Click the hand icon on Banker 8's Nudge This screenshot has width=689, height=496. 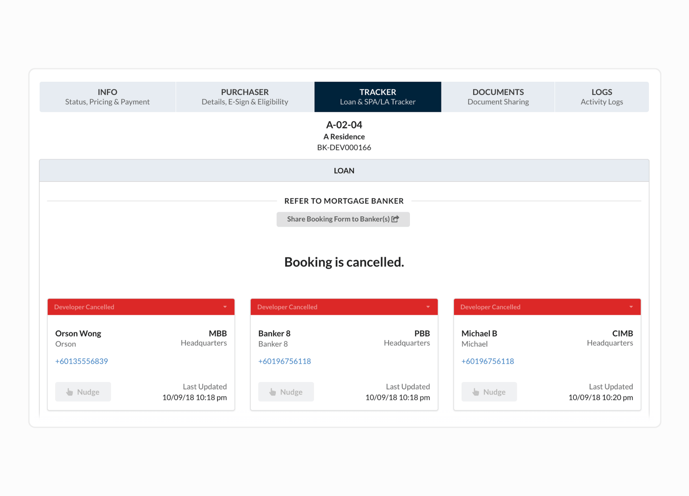(x=273, y=392)
